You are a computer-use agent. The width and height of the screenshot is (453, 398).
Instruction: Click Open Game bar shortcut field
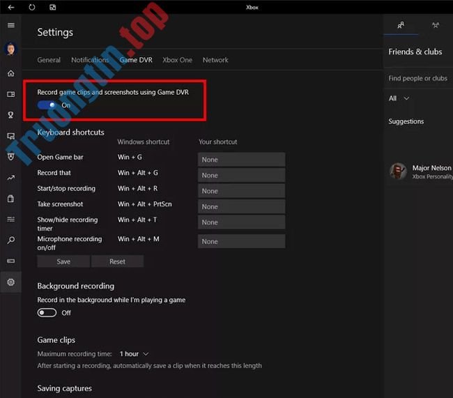[x=242, y=160]
